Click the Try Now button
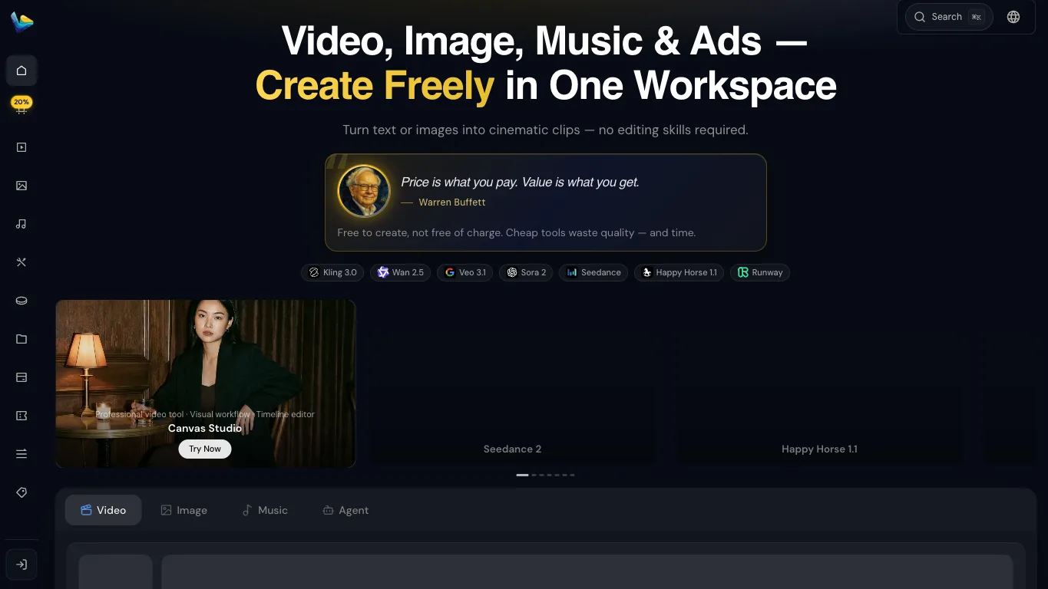1048x589 pixels. (x=205, y=449)
